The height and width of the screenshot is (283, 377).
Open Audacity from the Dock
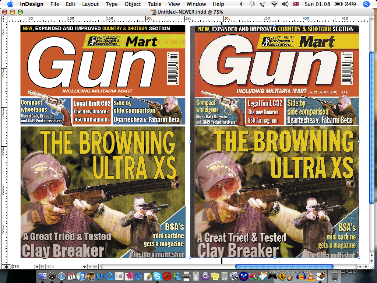[301, 276]
